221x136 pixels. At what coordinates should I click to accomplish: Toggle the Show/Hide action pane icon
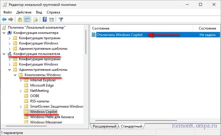(52, 20)
